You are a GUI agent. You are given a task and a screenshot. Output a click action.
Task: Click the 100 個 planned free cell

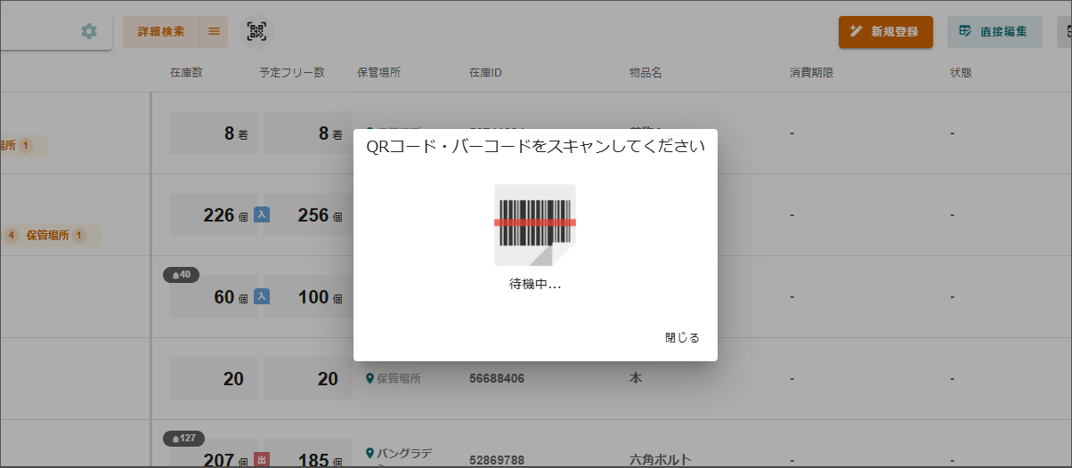point(307,297)
